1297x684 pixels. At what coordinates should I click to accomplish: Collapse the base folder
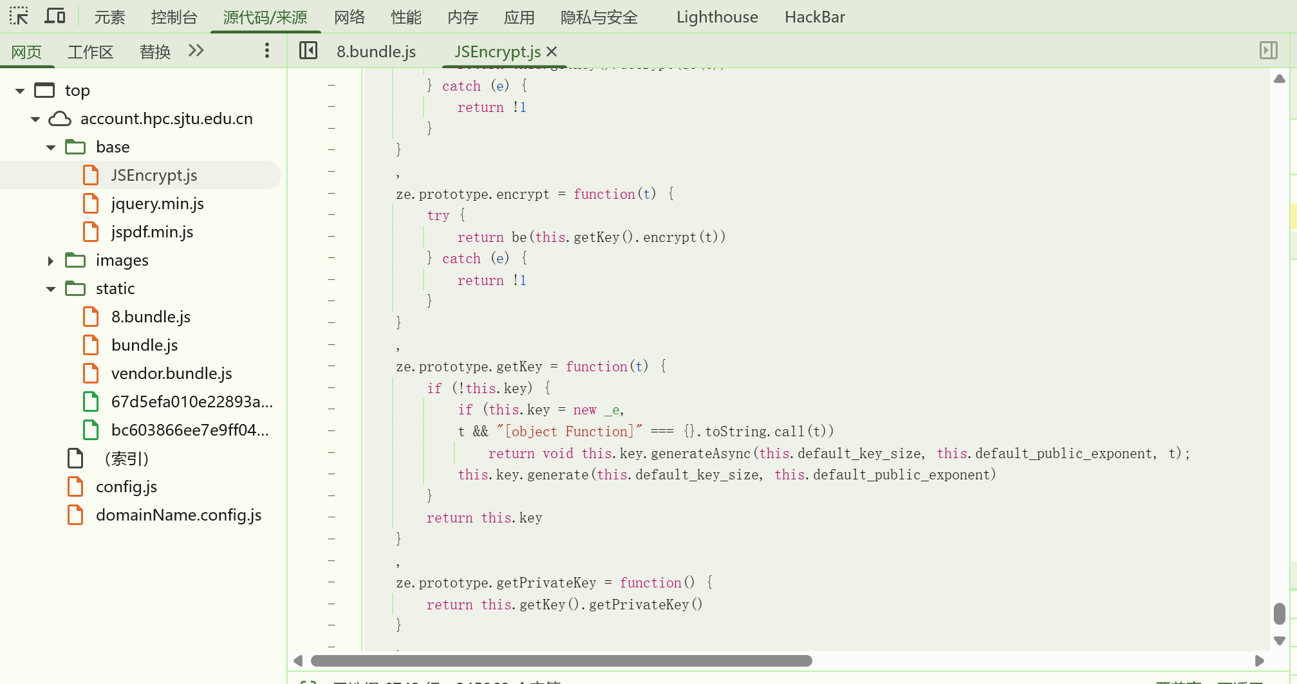[51, 147]
